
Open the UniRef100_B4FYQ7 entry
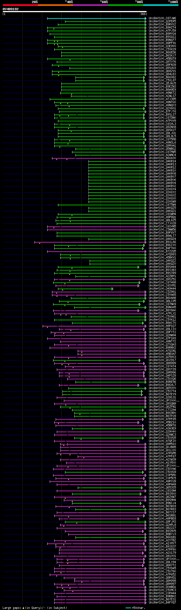(162, 603)
